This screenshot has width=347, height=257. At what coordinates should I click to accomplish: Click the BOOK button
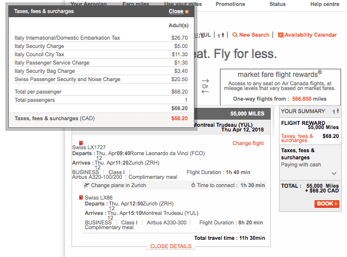(x=327, y=204)
